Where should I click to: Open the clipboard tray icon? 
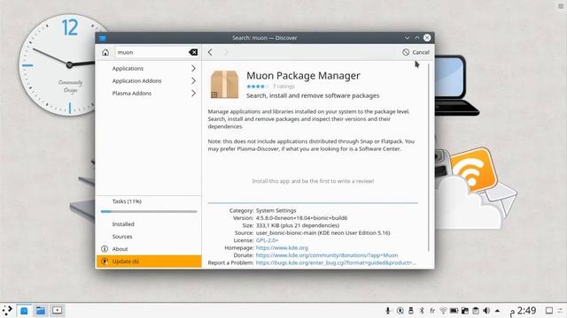476,310
